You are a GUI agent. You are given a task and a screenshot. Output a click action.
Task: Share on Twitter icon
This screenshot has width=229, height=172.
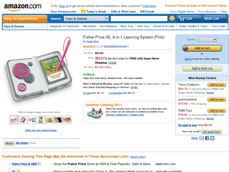212,138
